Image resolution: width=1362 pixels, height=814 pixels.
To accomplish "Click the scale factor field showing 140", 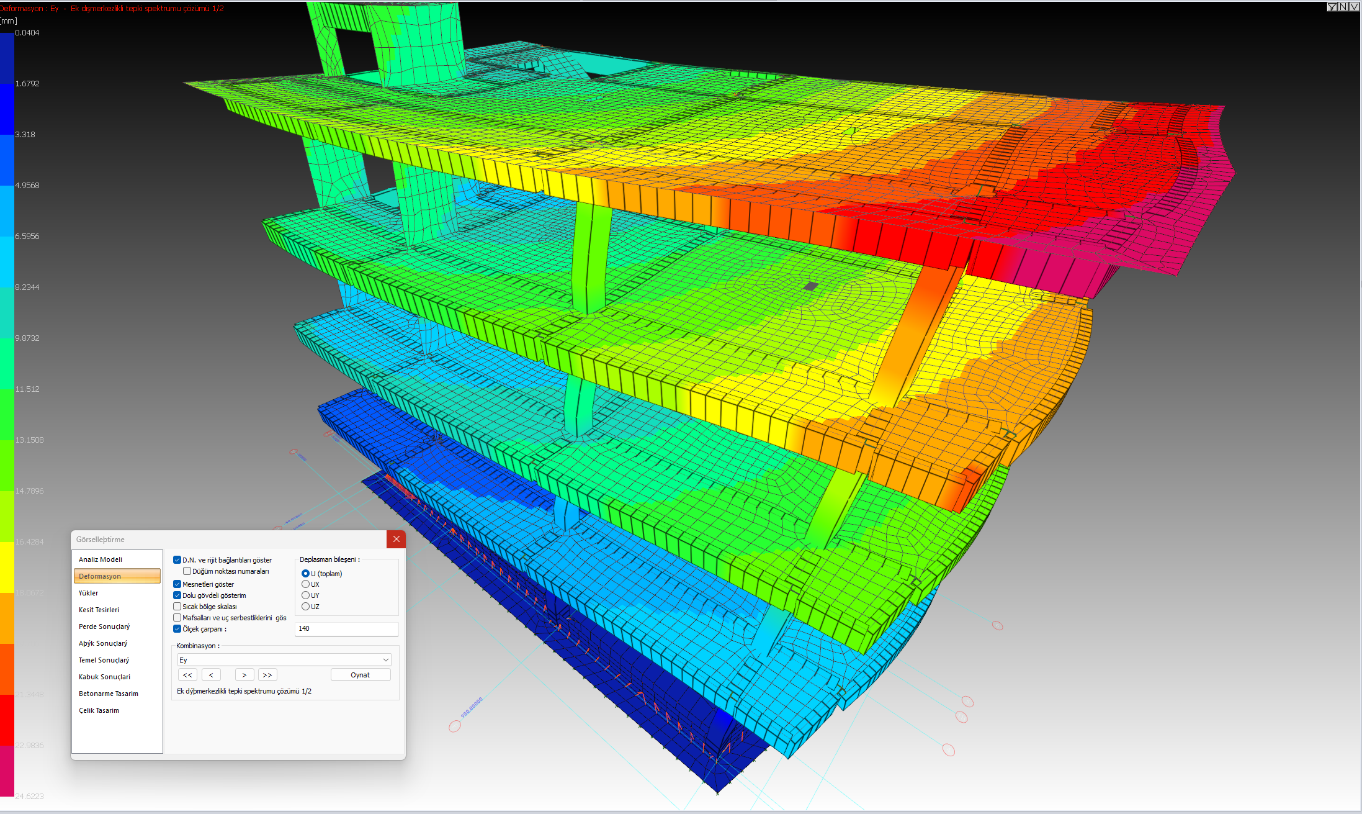I will click(x=346, y=628).
